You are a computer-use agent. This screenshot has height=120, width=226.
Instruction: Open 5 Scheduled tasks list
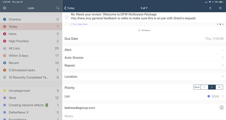click(31, 70)
